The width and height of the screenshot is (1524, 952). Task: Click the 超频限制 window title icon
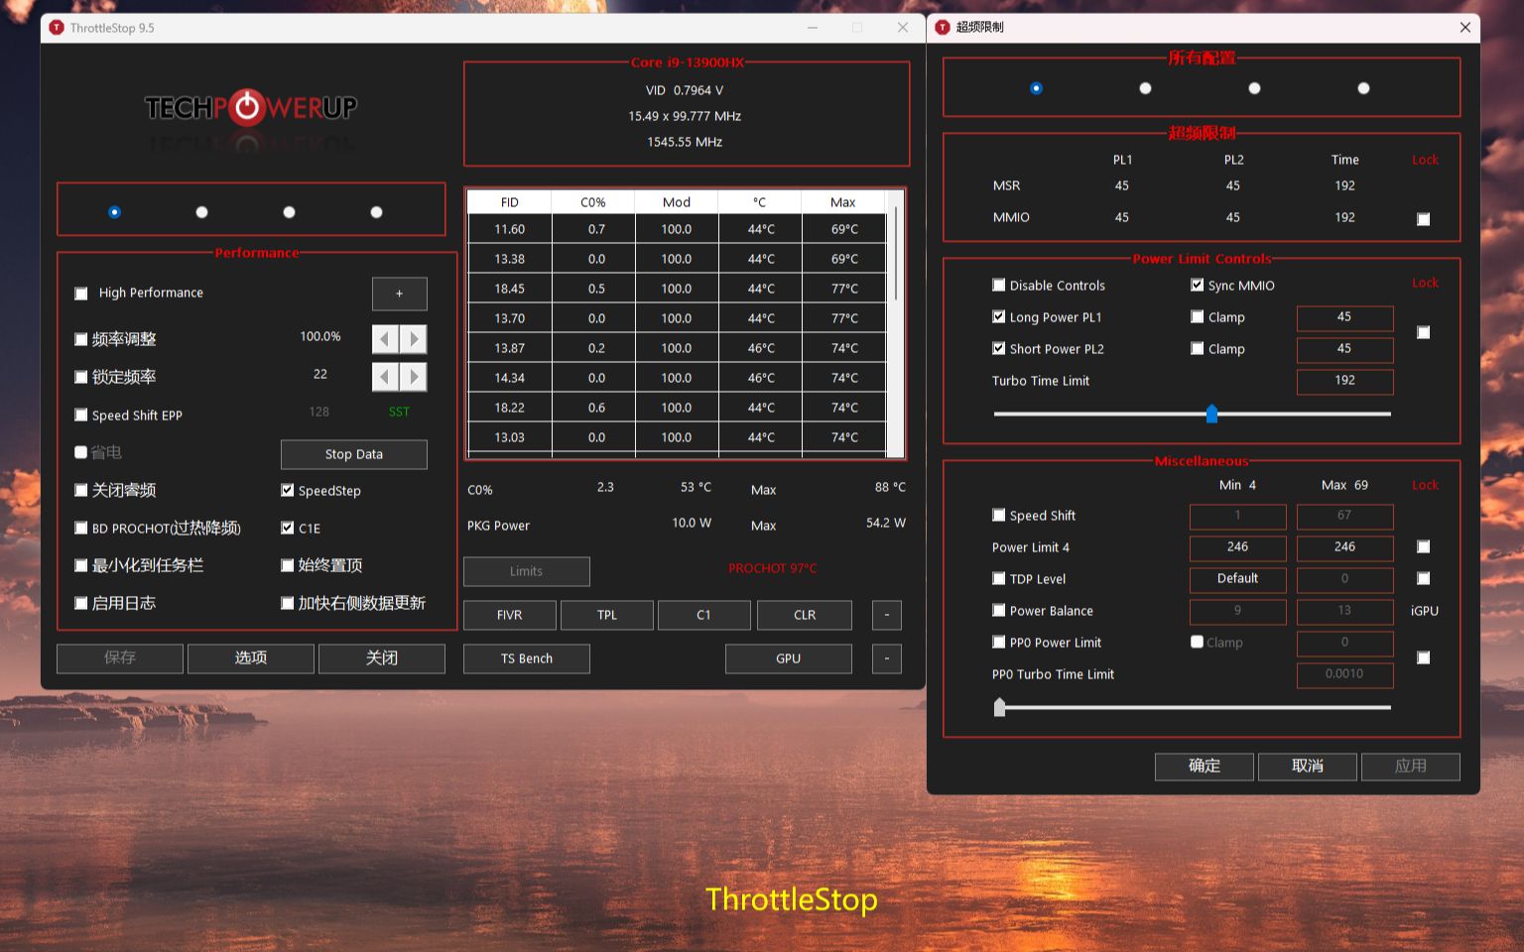pyautogui.click(x=943, y=27)
